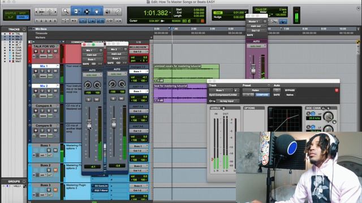This screenshot has width=362, height=203.
Task: Toggle plug-in BYPASS
Action: pos(290,90)
